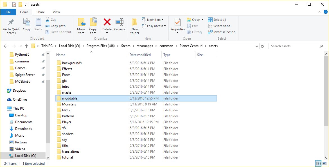
Task: Switch to the Share ribbon tab
Action: 40,12
